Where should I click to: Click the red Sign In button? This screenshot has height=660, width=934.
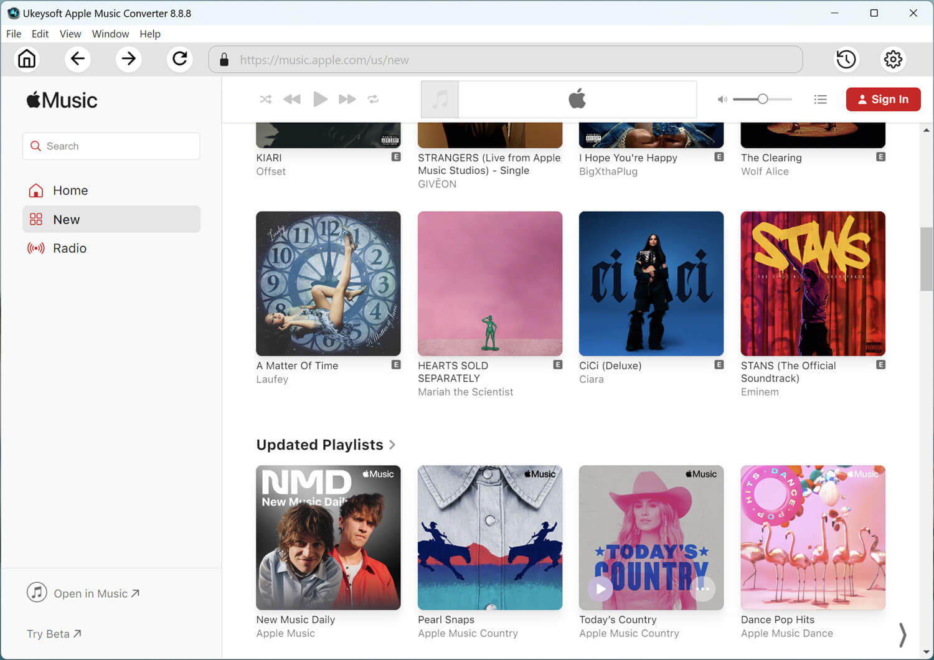coord(882,100)
